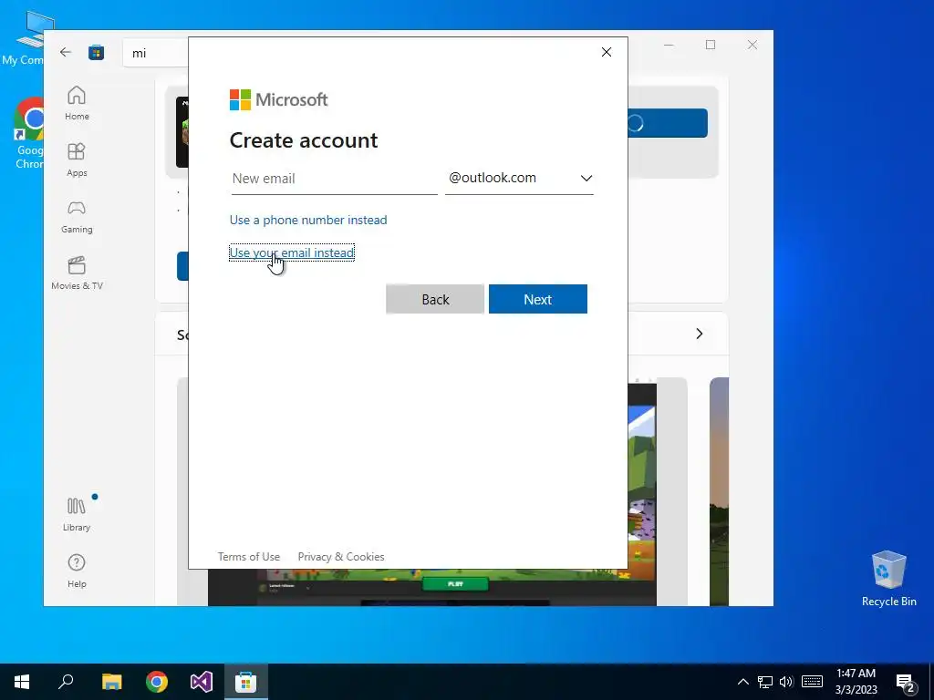Maximize the Microsoft Store window
This screenshot has width=934, height=700.
(711, 45)
